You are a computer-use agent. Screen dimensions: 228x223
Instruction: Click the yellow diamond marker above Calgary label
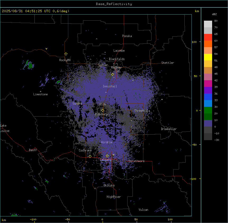(x=107, y=156)
